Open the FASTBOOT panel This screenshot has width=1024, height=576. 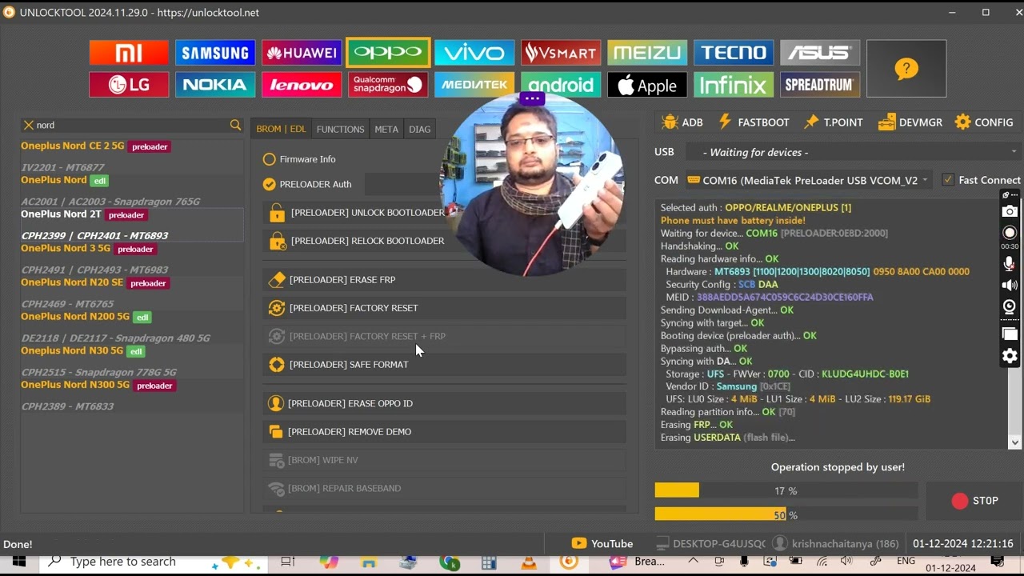tap(754, 122)
